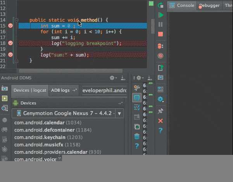This screenshot has width=233, height=182.
Task: Switch to the Console tab
Action: [182, 6]
